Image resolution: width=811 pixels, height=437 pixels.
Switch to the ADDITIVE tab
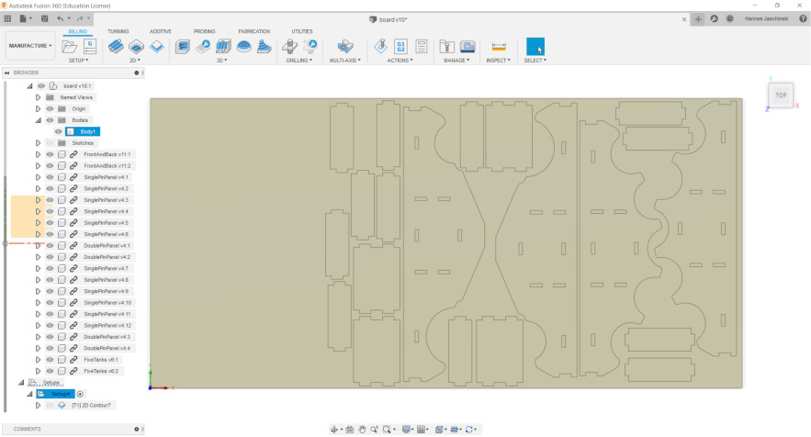pos(161,31)
